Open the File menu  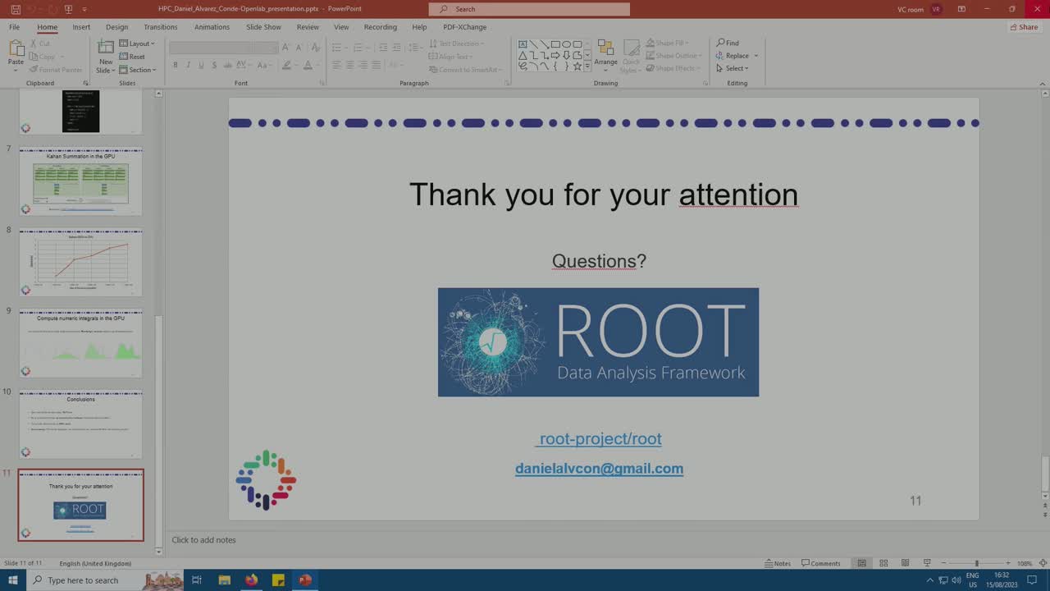(x=14, y=27)
